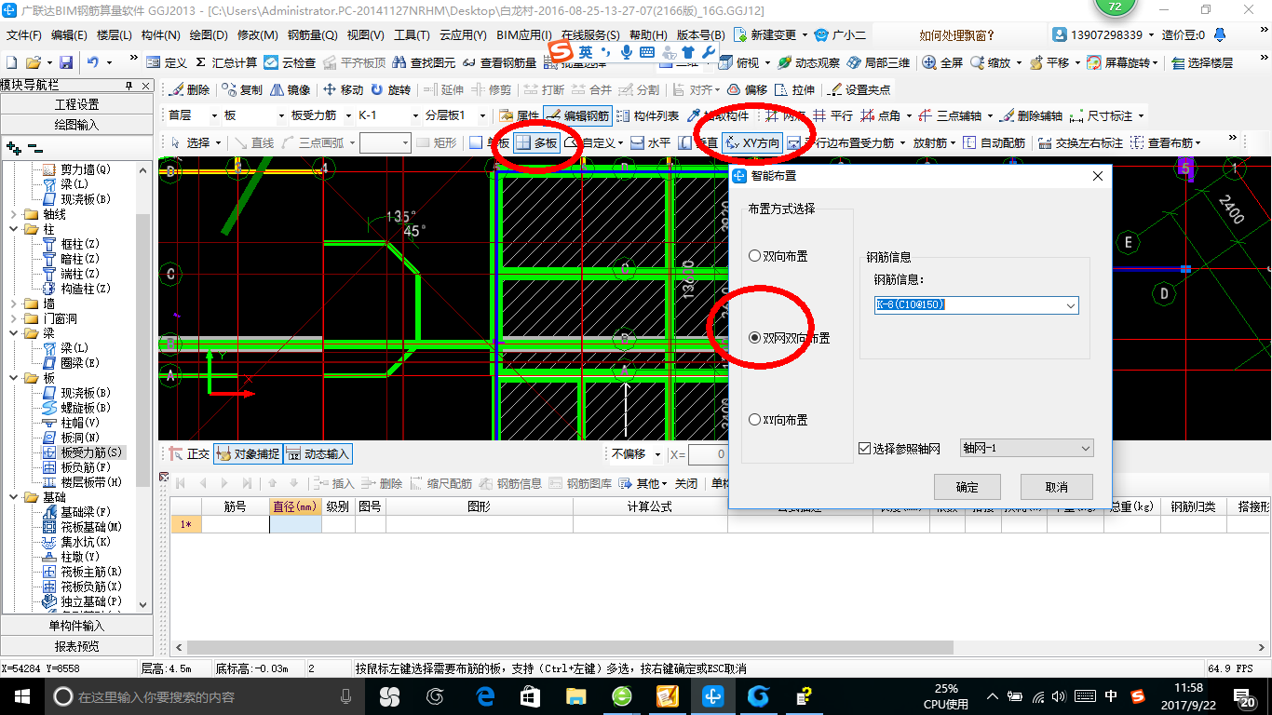Click 平行 parallel auxiliary axis tool
Screen dimensions: 1272x715
[832, 116]
